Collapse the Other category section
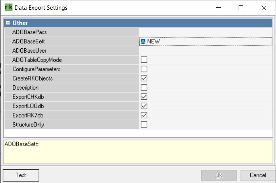The height and width of the screenshot is (183, 276). (8, 23)
